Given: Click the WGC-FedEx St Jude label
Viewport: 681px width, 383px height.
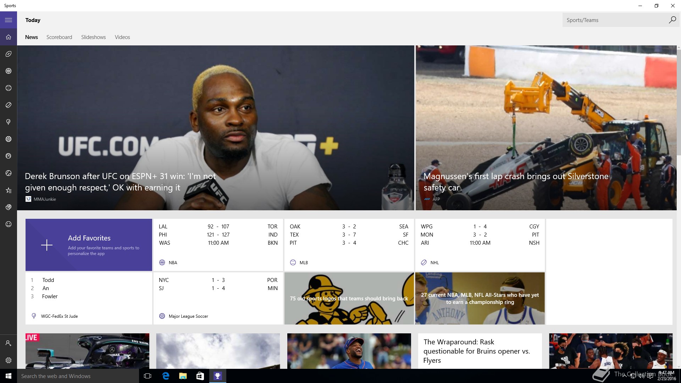Looking at the screenshot, I should 59,316.
